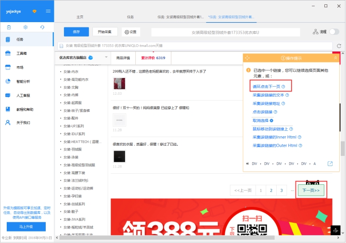Click 采集该链接的文本 option
The height and width of the screenshot is (243, 346).
click(x=269, y=95)
